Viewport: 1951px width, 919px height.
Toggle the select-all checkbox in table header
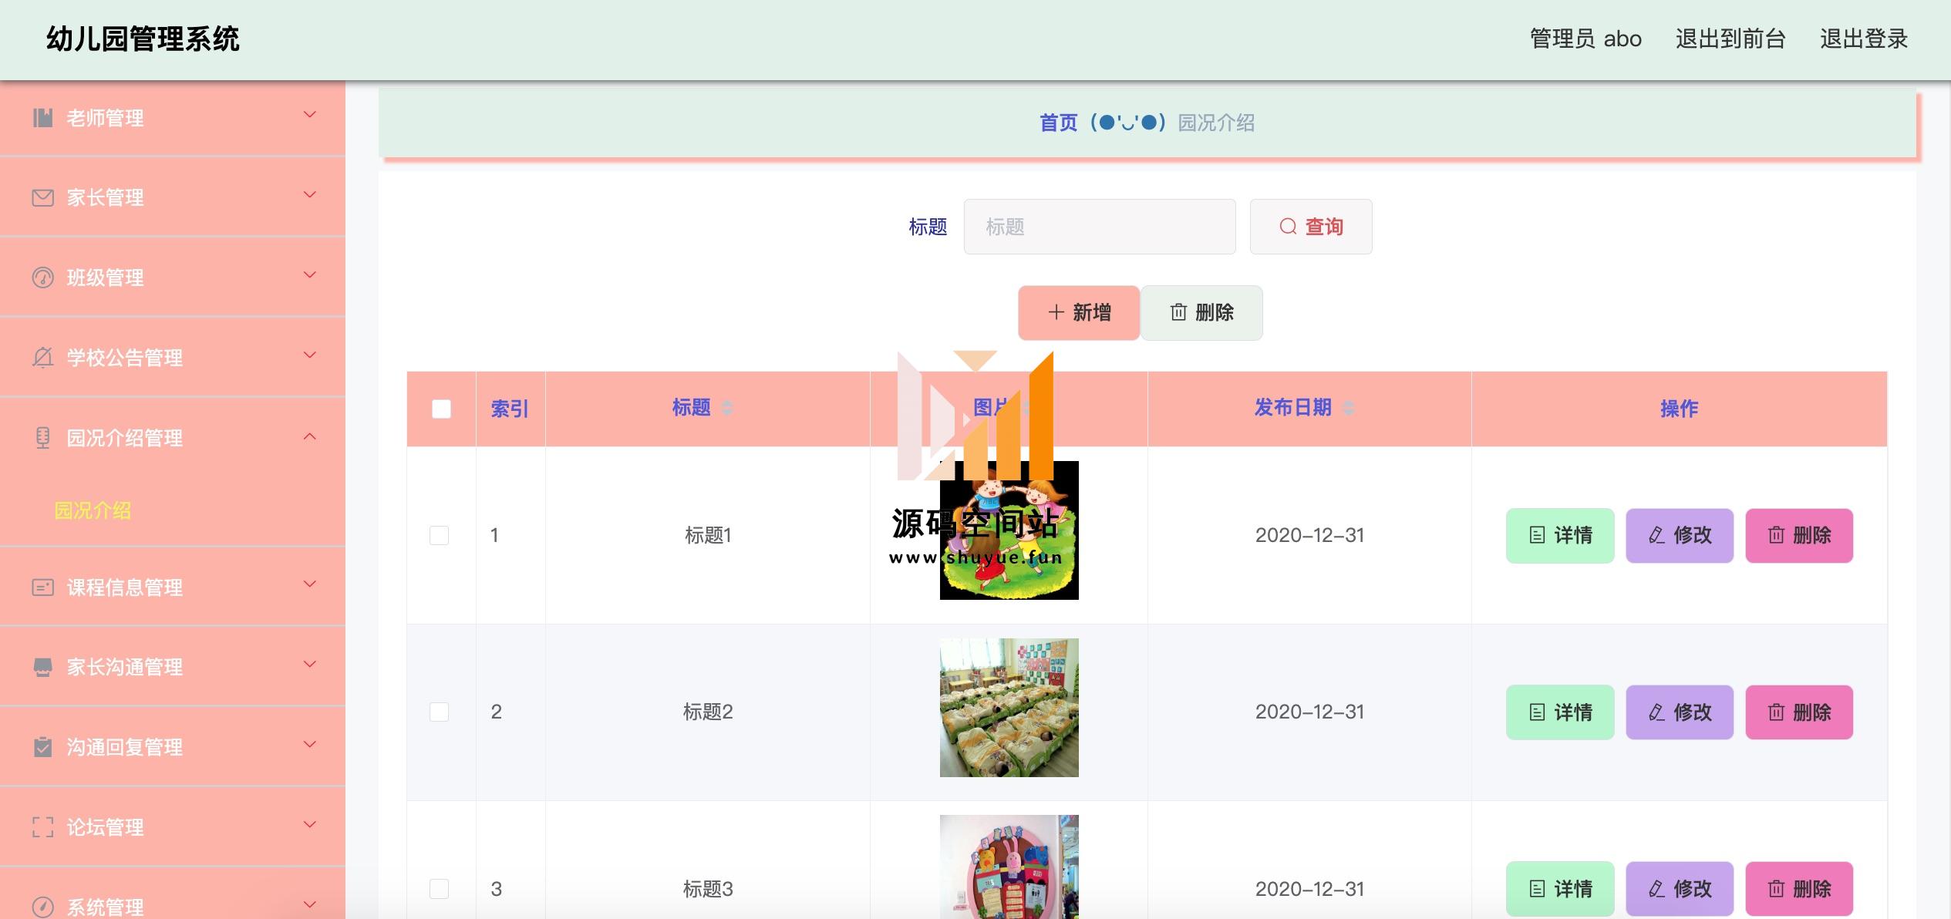(441, 409)
